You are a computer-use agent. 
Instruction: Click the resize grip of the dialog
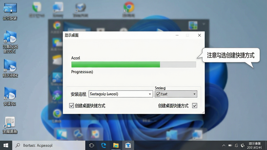click(203, 112)
